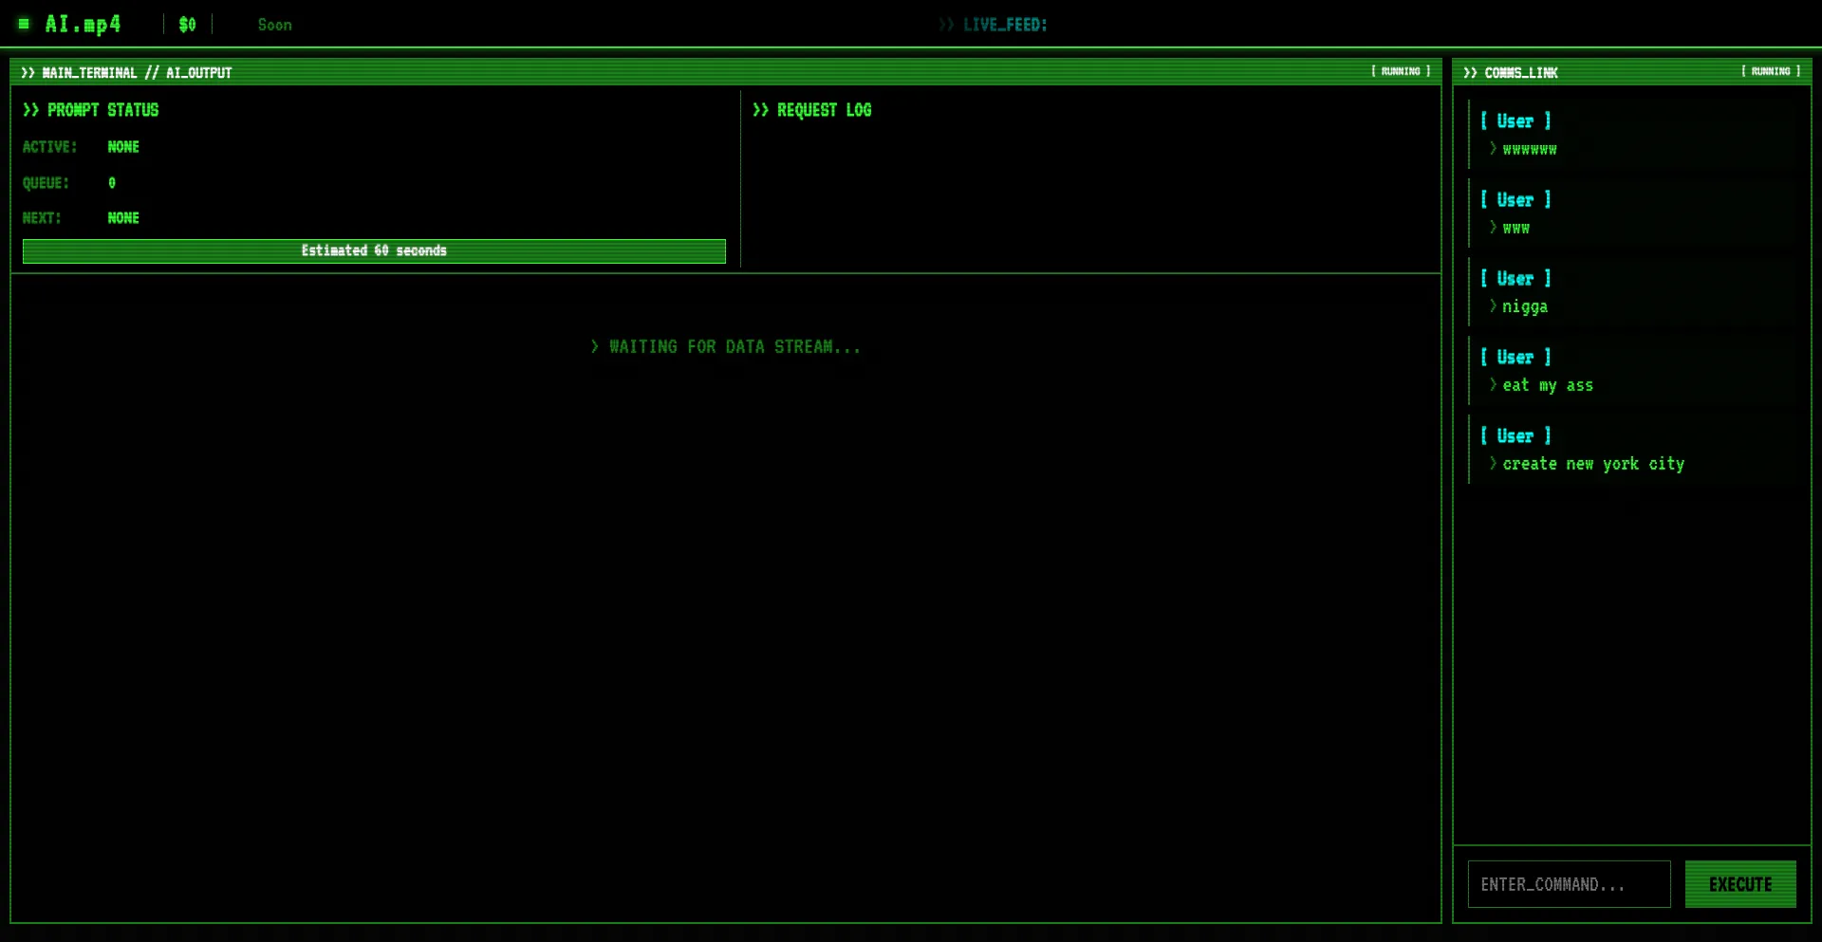This screenshot has height=942, width=1822.
Task: Open the Soon link in top bar
Action: [x=274, y=25]
